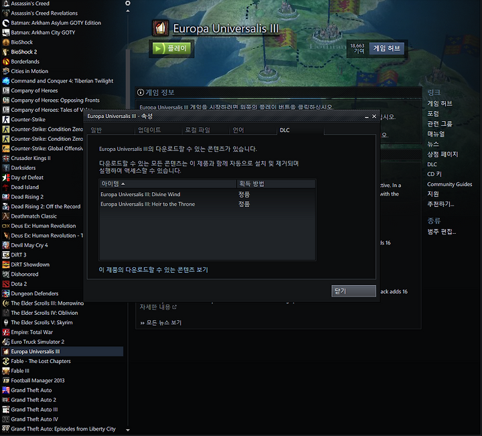Click the info icon beside 게임 정보
Image resolution: width=482 pixels, height=436 pixels.
click(x=141, y=92)
